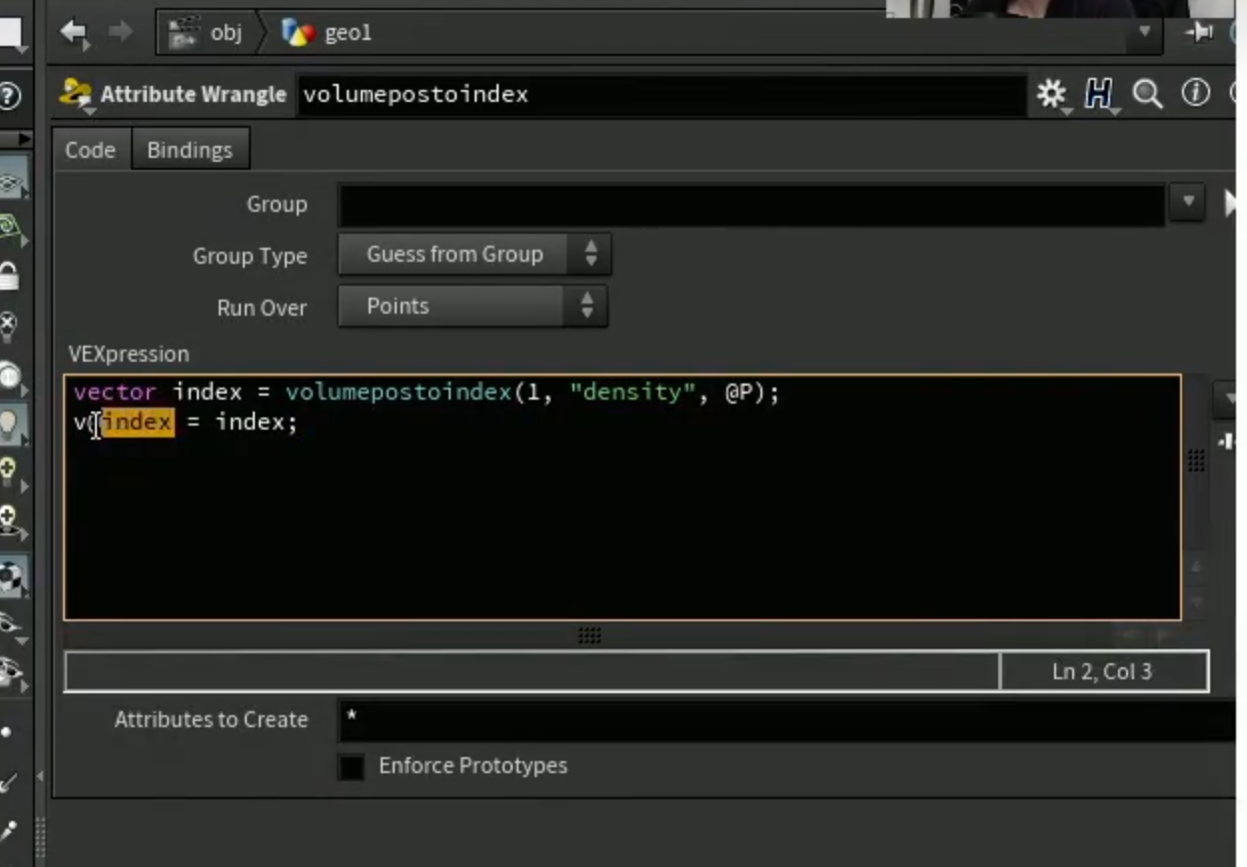The width and height of the screenshot is (1247, 867).
Task: Open the Run Over Points dropdown
Action: [473, 307]
